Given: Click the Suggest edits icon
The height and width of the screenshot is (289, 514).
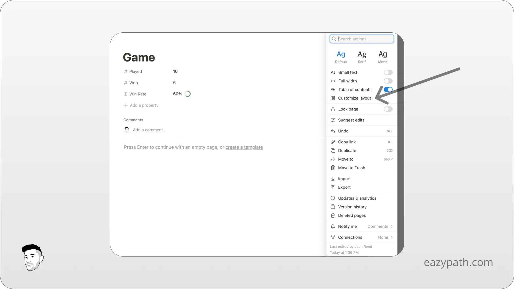Looking at the screenshot, I should click(x=333, y=120).
